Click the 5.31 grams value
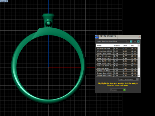 116,68
